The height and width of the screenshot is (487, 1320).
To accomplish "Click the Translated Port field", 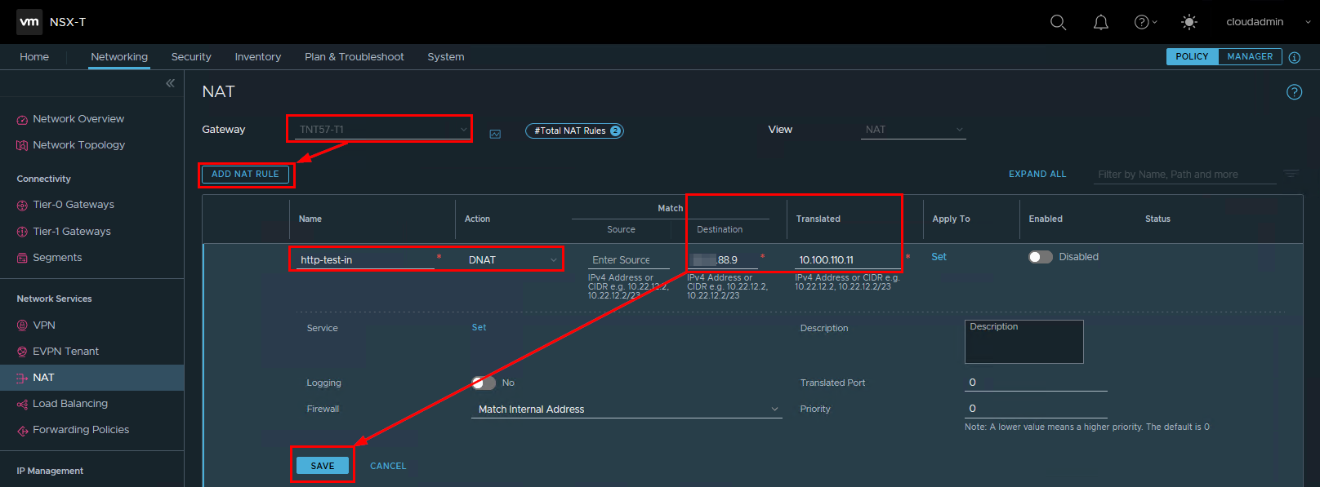I will [1036, 383].
